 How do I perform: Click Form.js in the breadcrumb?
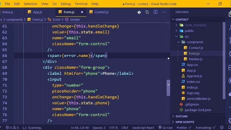coord(38,19)
